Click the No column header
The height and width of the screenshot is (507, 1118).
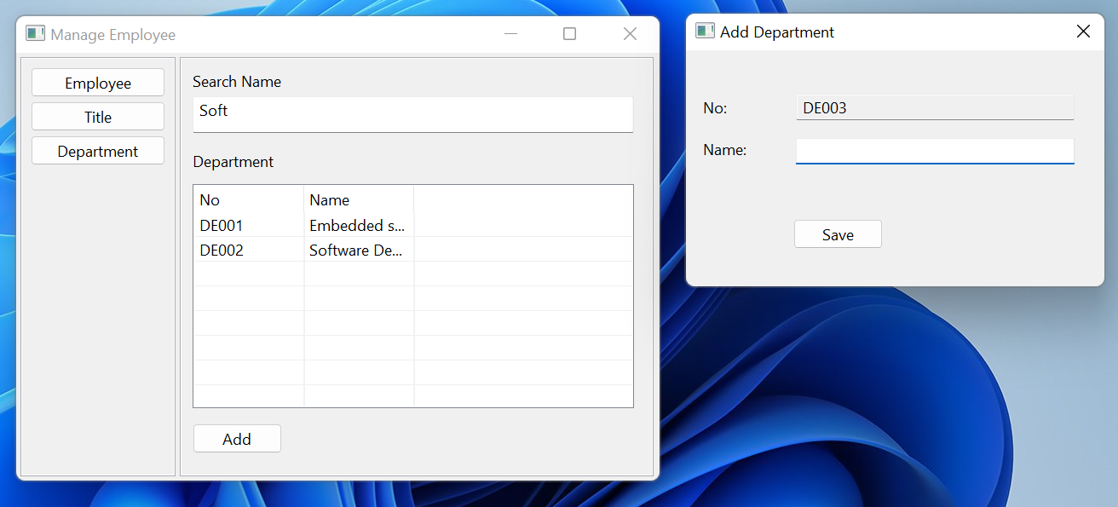pyautogui.click(x=249, y=200)
